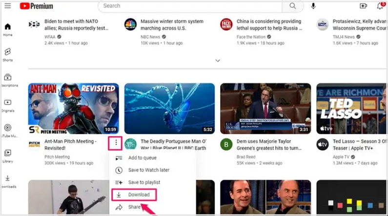Viewport: 388px width, 216px height.
Task: Open Originals in the sidebar
Action: 8,105
